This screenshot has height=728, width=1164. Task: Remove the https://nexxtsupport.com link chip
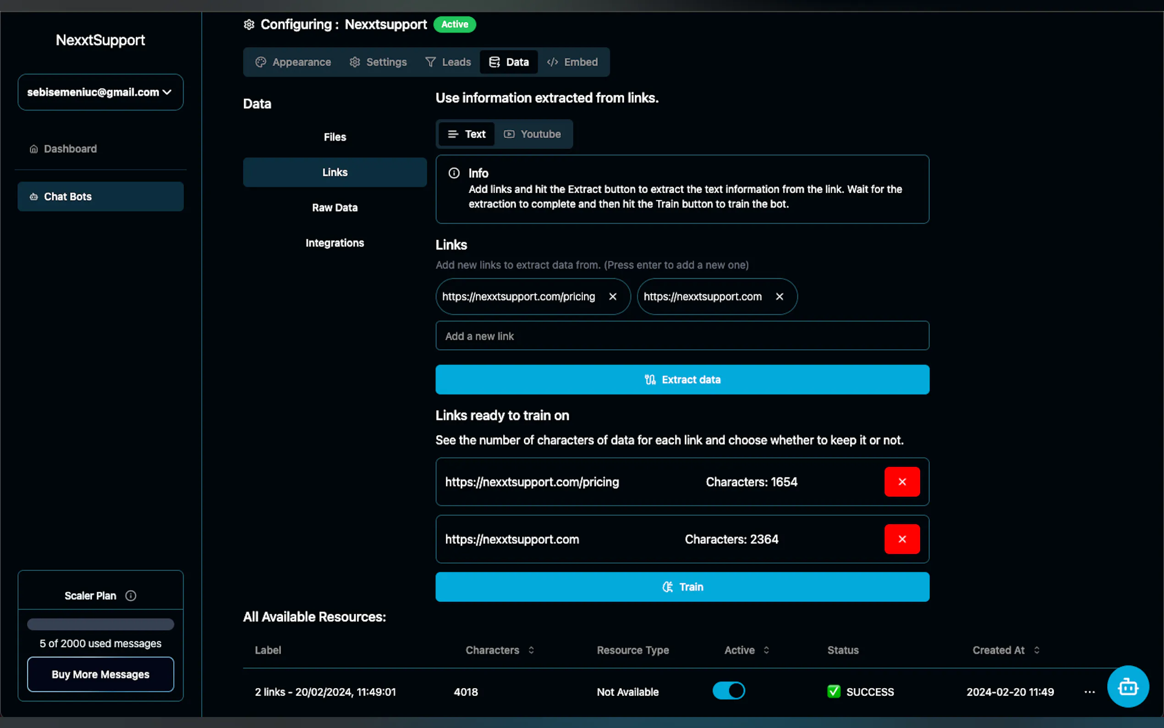(780, 297)
